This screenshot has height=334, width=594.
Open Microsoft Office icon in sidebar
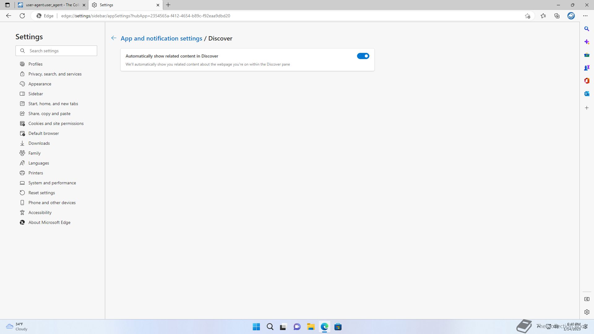587,81
